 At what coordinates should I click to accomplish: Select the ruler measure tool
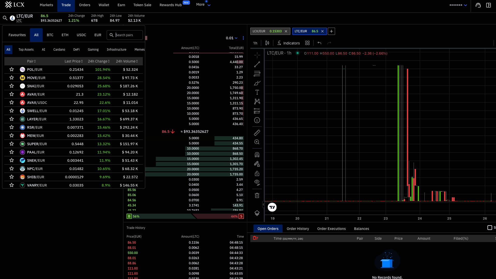257,133
